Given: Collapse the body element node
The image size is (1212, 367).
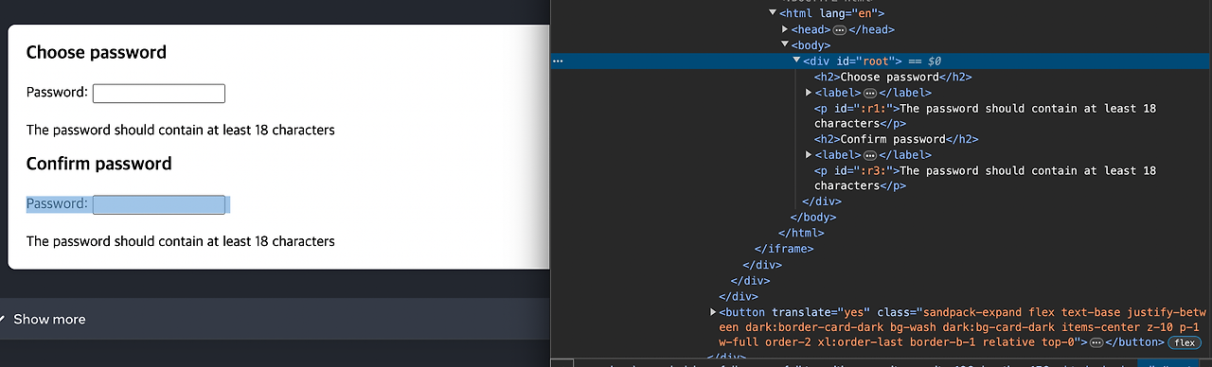Looking at the screenshot, I should (785, 44).
